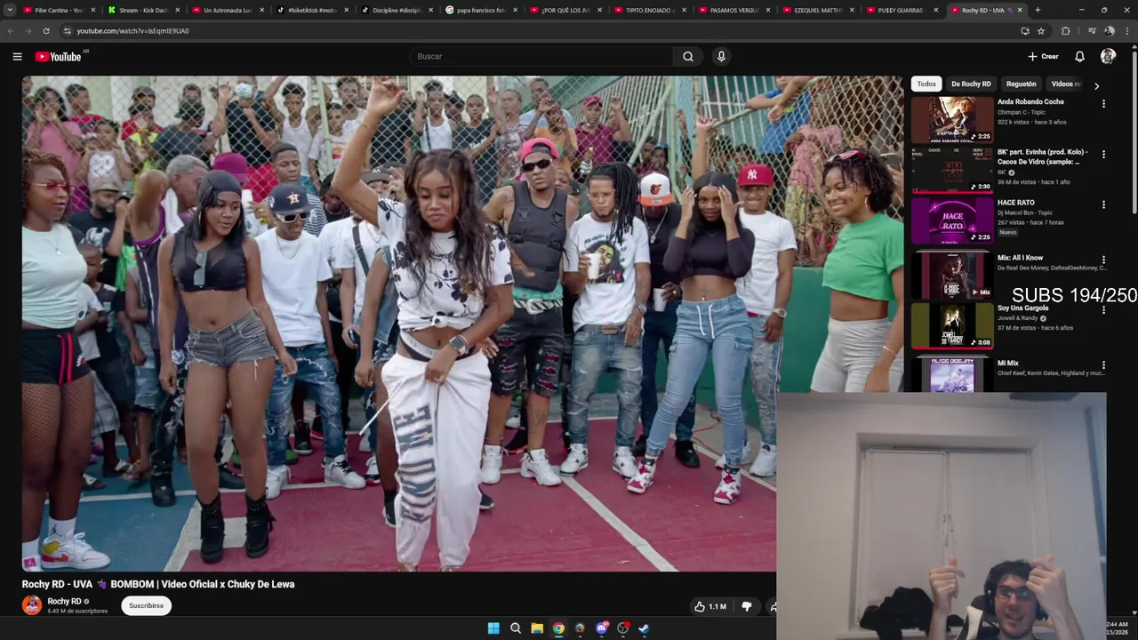Open Mix: All I Know title
1138x640 pixels.
(1020, 258)
